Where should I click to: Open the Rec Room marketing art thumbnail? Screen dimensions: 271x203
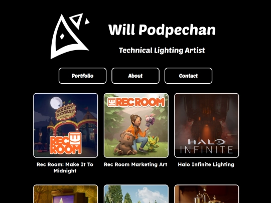pos(136,125)
